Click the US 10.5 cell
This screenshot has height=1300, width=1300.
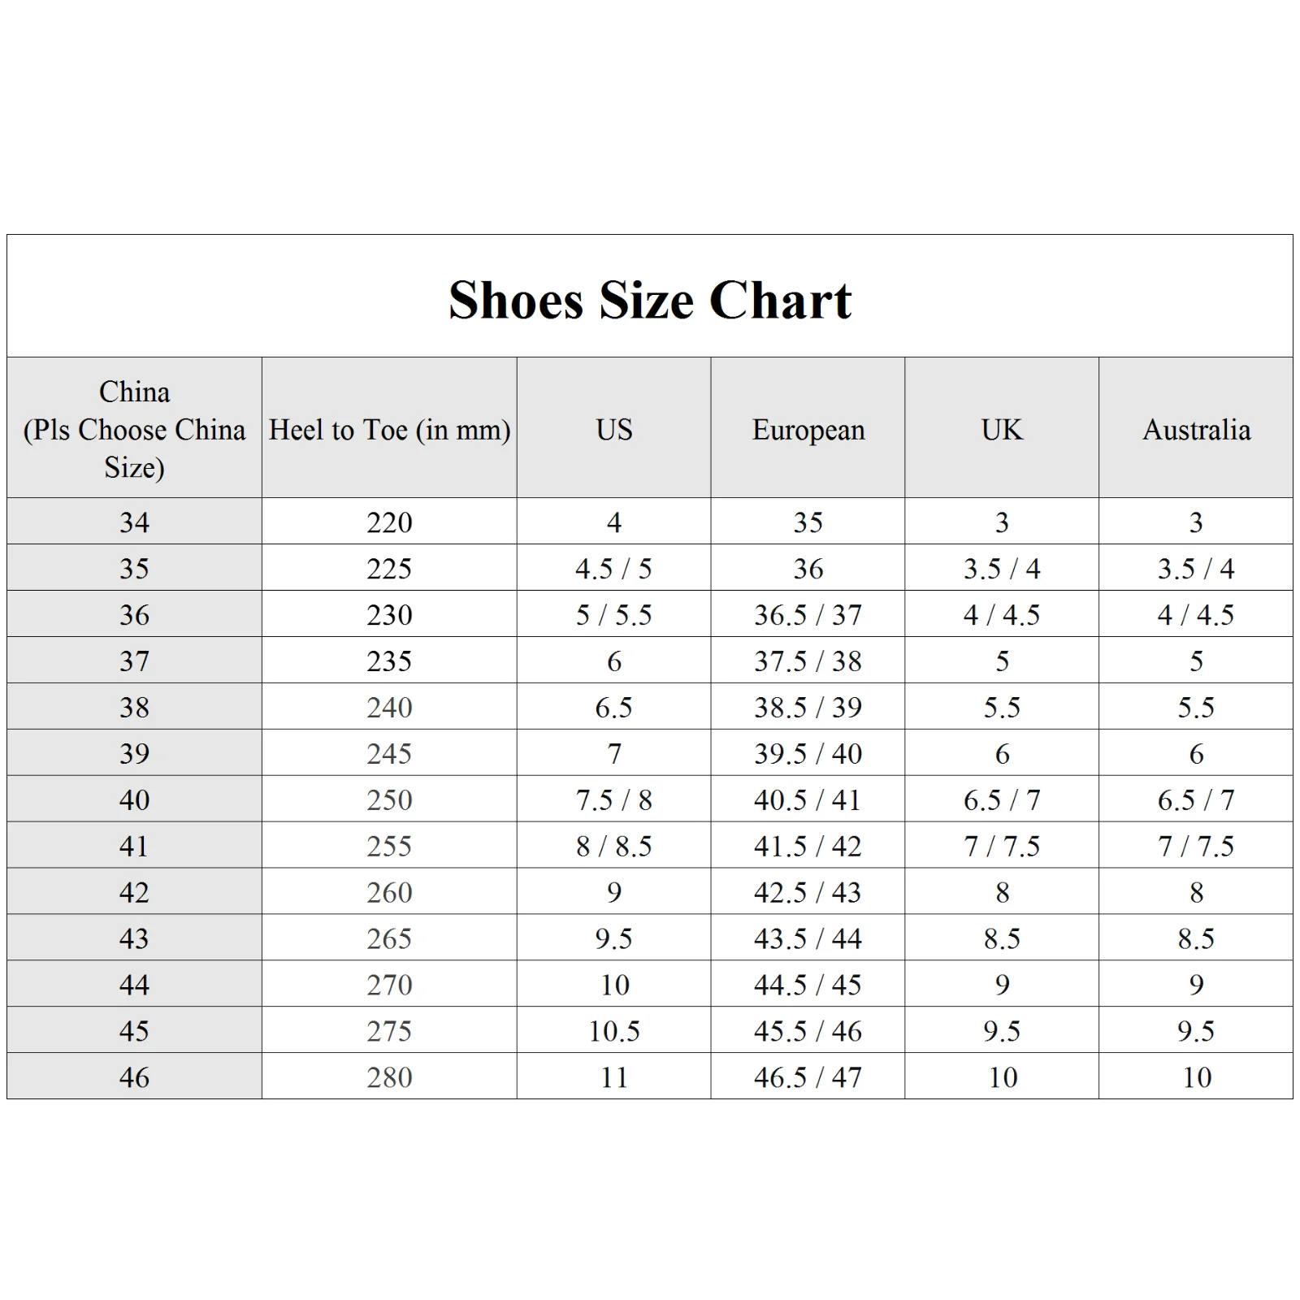point(613,1031)
